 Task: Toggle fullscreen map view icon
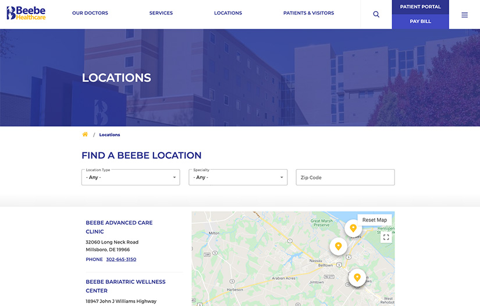coord(386,237)
